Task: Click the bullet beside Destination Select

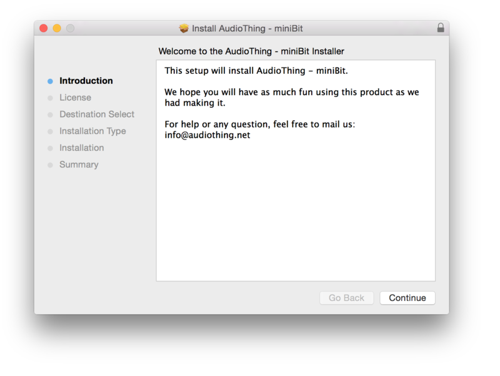Action: pos(50,115)
